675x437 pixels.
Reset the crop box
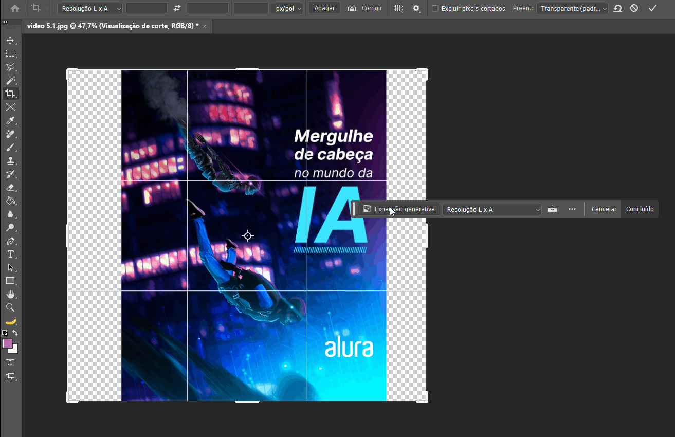point(617,8)
